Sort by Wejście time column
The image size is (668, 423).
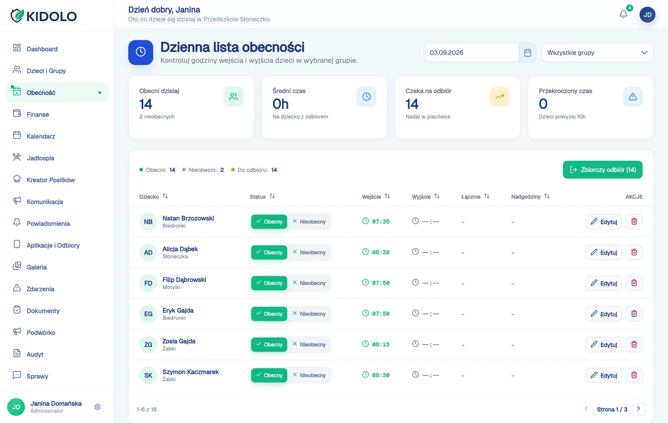pos(376,196)
